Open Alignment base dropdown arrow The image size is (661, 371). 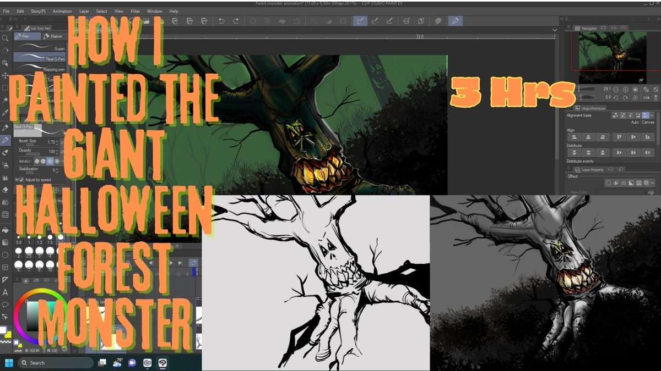(653, 115)
